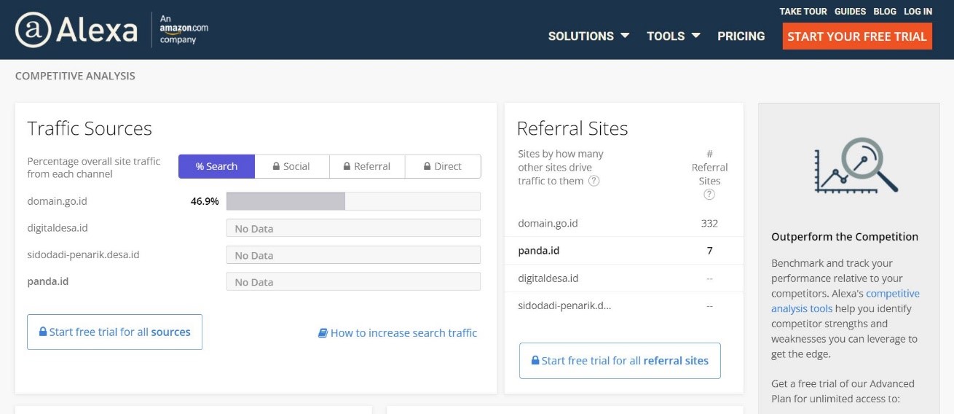The width and height of the screenshot is (954, 414).
Task: Select the locked Direct tab
Action: point(443,166)
